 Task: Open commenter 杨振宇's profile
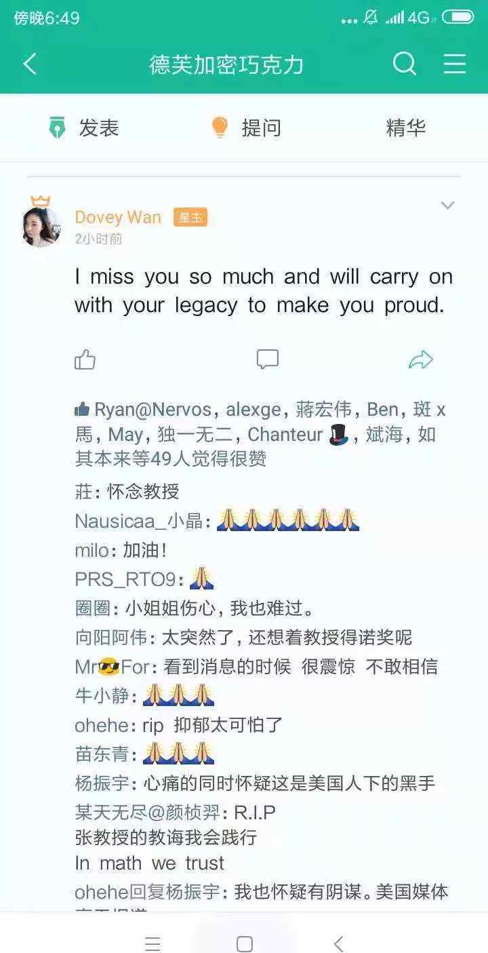coord(102,783)
